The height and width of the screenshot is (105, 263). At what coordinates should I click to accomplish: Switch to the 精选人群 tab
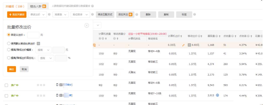click(38, 6)
